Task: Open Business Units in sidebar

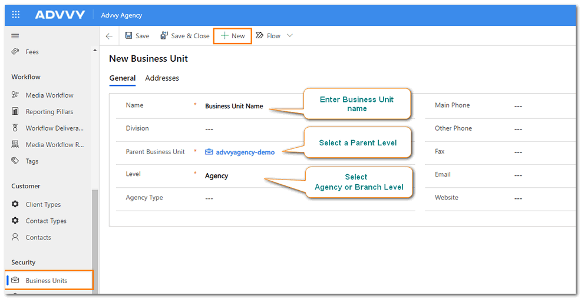Action: (x=46, y=281)
